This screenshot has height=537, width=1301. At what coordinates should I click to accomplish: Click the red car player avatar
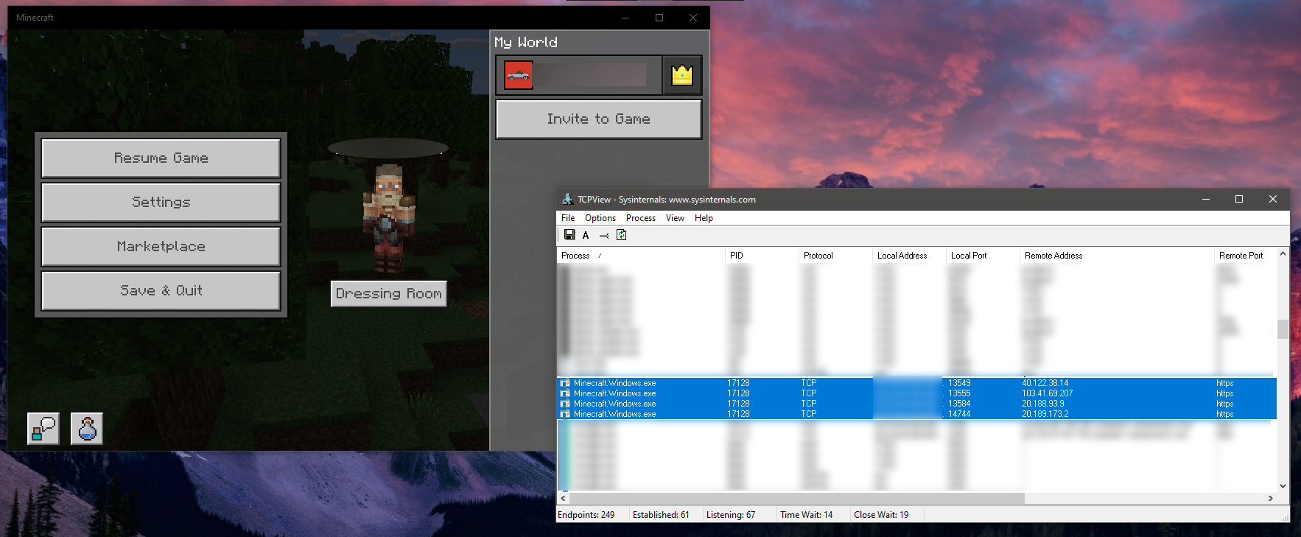pos(518,75)
